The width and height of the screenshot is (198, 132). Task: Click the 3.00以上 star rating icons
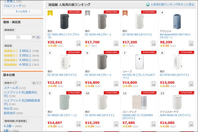coord(11,51)
